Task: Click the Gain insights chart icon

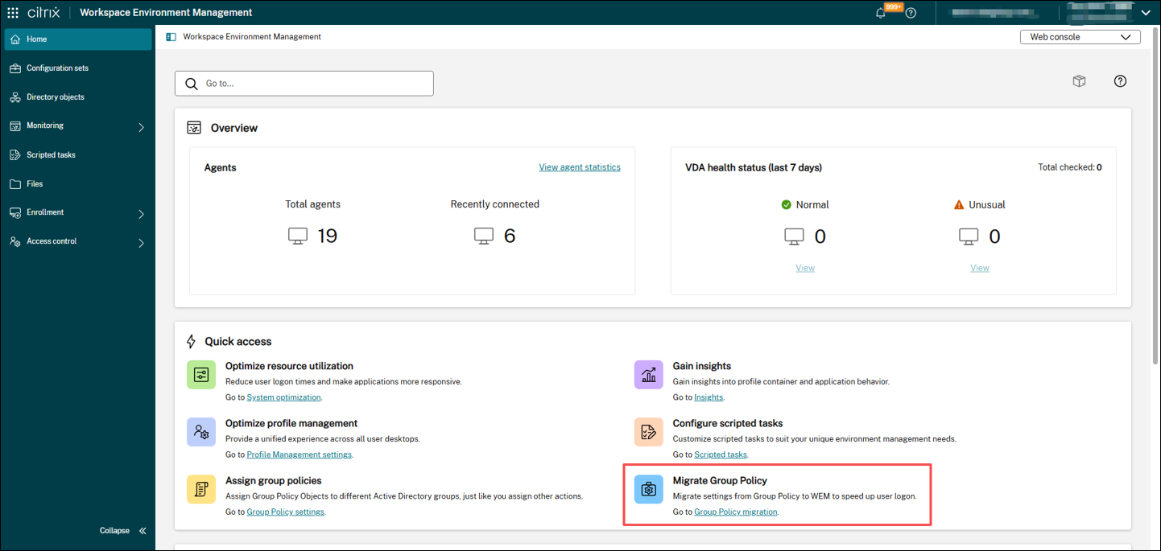Action: point(648,374)
